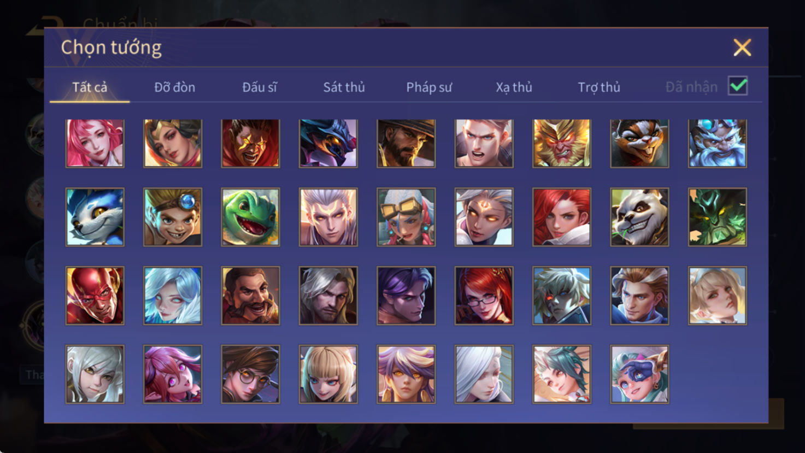The width and height of the screenshot is (805, 453).
Task: Show the Pháp sư hero tab
Action: coord(429,87)
